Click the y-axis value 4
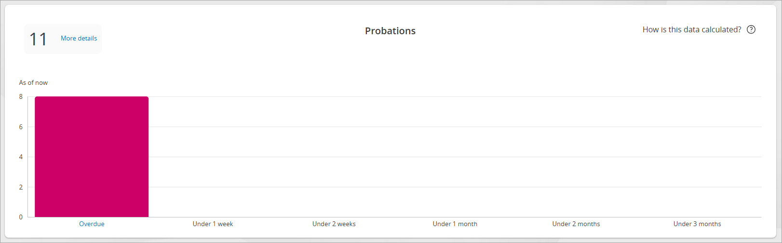The image size is (782, 243). click(21, 157)
